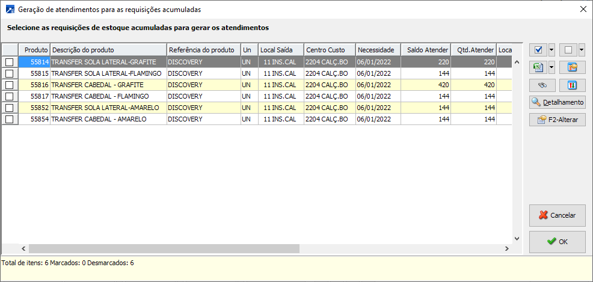The height and width of the screenshot is (282, 593).
Task: Click the mark all checkbox icon button
Action: (x=538, y=50)
